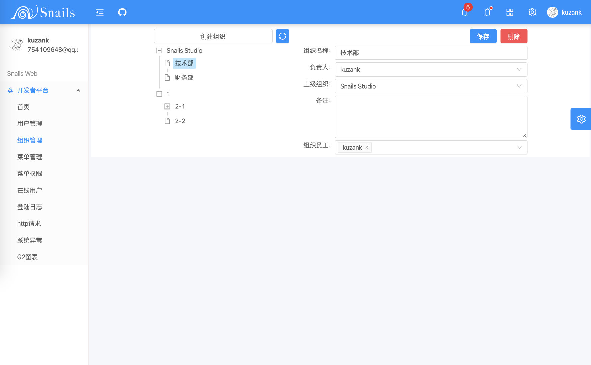Open the 负责人 dropdown
Screen dimensions: 591x365
tap(431, 70)
